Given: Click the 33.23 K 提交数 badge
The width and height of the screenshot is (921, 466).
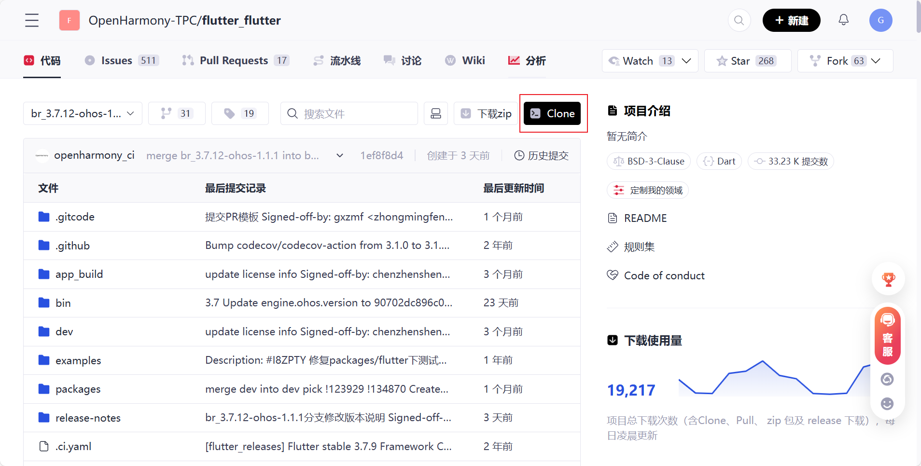Looking at the screenshot, I should (x=791, y=161).
